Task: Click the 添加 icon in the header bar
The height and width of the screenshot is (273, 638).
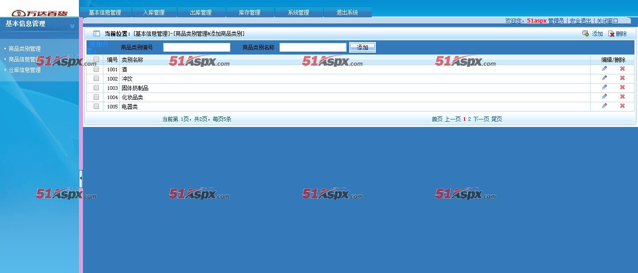Action: (x=586, y=34)
